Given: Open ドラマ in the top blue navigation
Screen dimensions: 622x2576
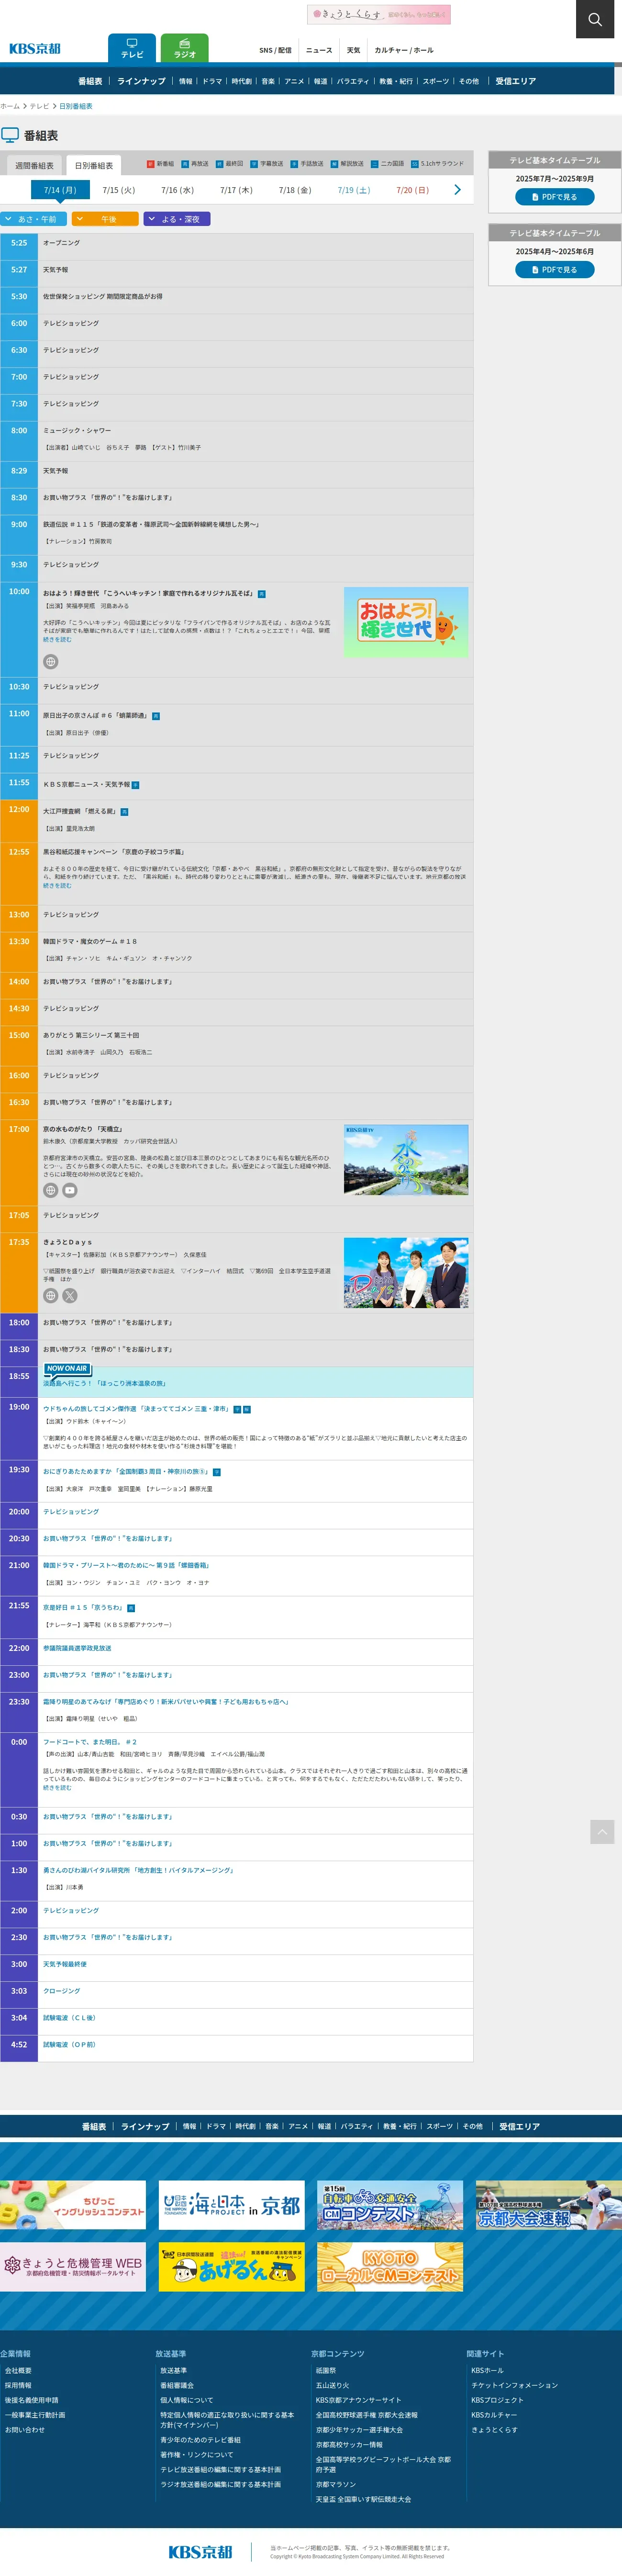Looking at the screenshot, I should click(212, 81).
